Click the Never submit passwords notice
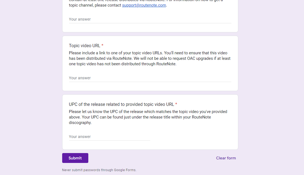Viewport: 304px width, 175px height. pyautogui.click(x=99, y=170)
